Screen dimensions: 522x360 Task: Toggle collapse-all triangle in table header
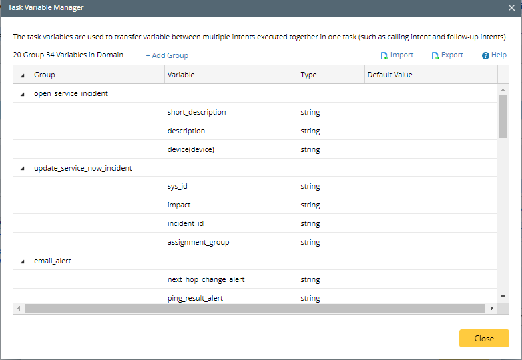pos(23,75)
